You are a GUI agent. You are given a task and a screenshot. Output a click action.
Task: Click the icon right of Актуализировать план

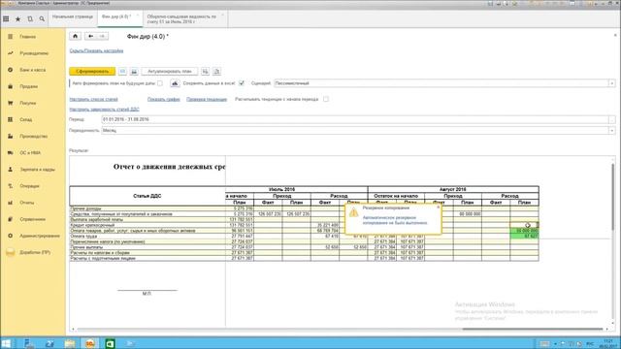click(205, 71)
